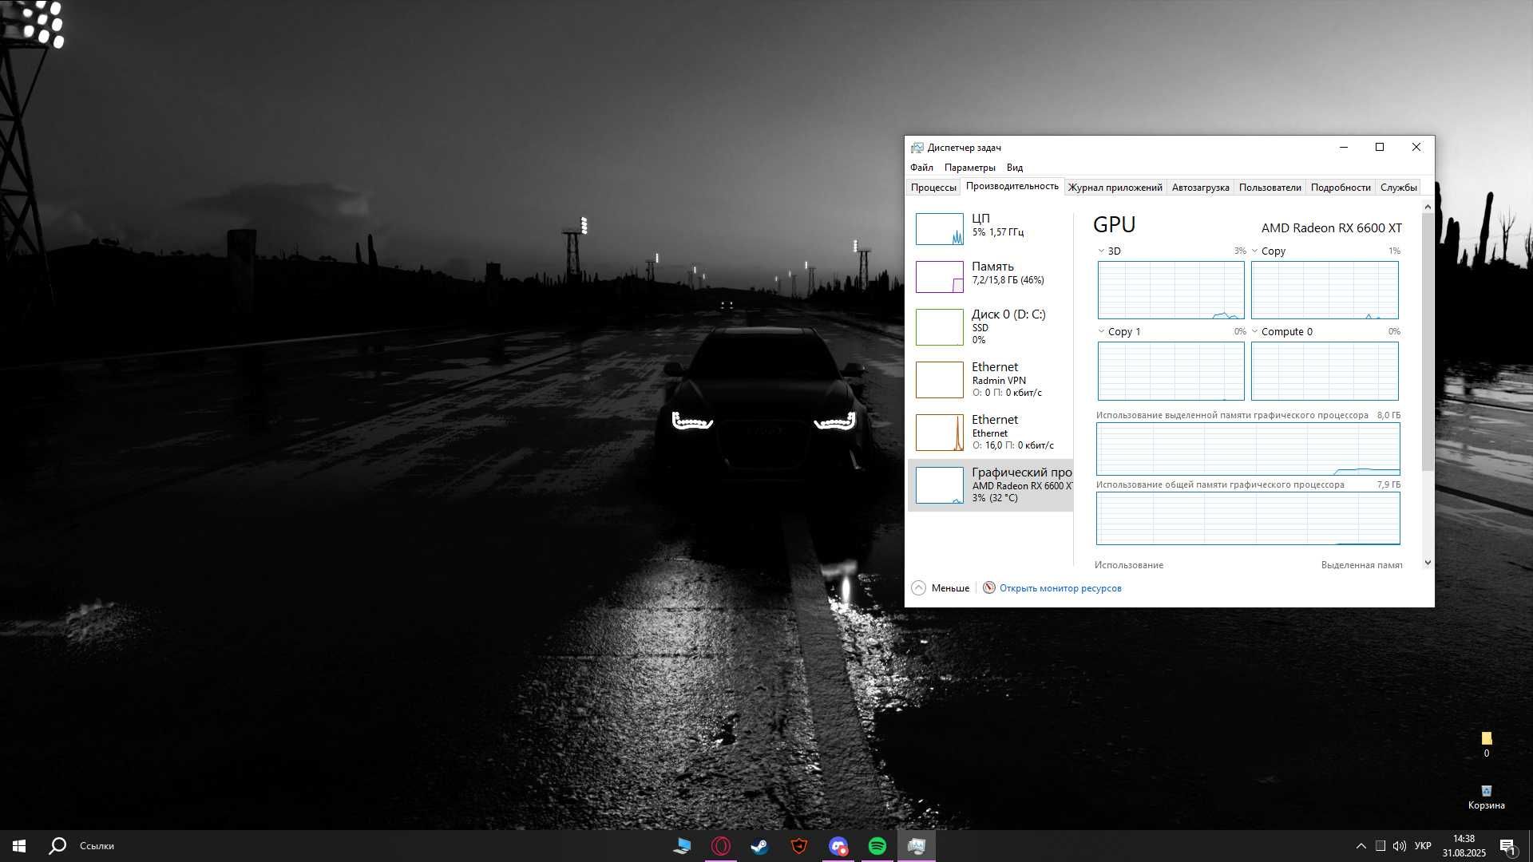Click the Copy engine utilization graph

point(1325,291)
